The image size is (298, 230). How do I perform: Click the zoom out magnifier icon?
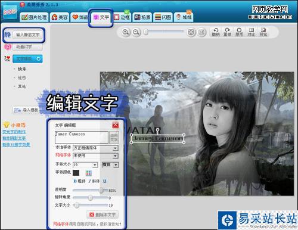(x=136, y=32)
